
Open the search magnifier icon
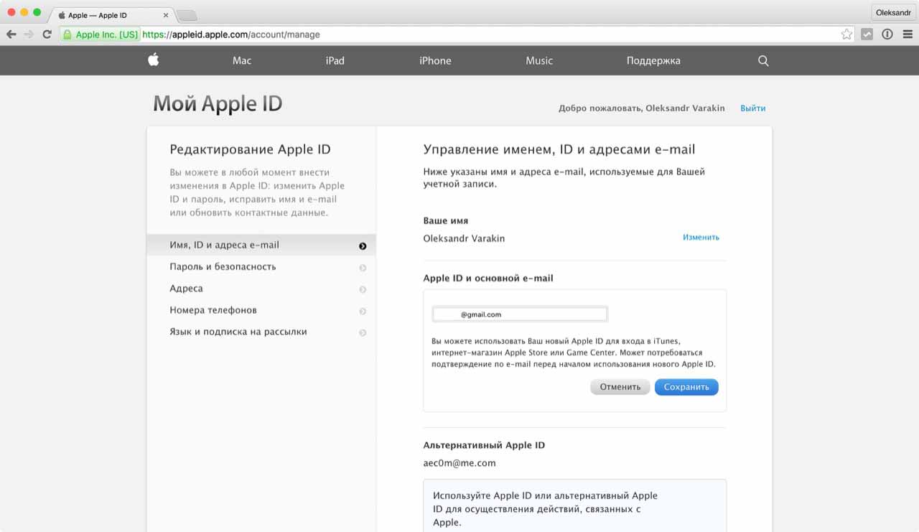pos(763,61)
